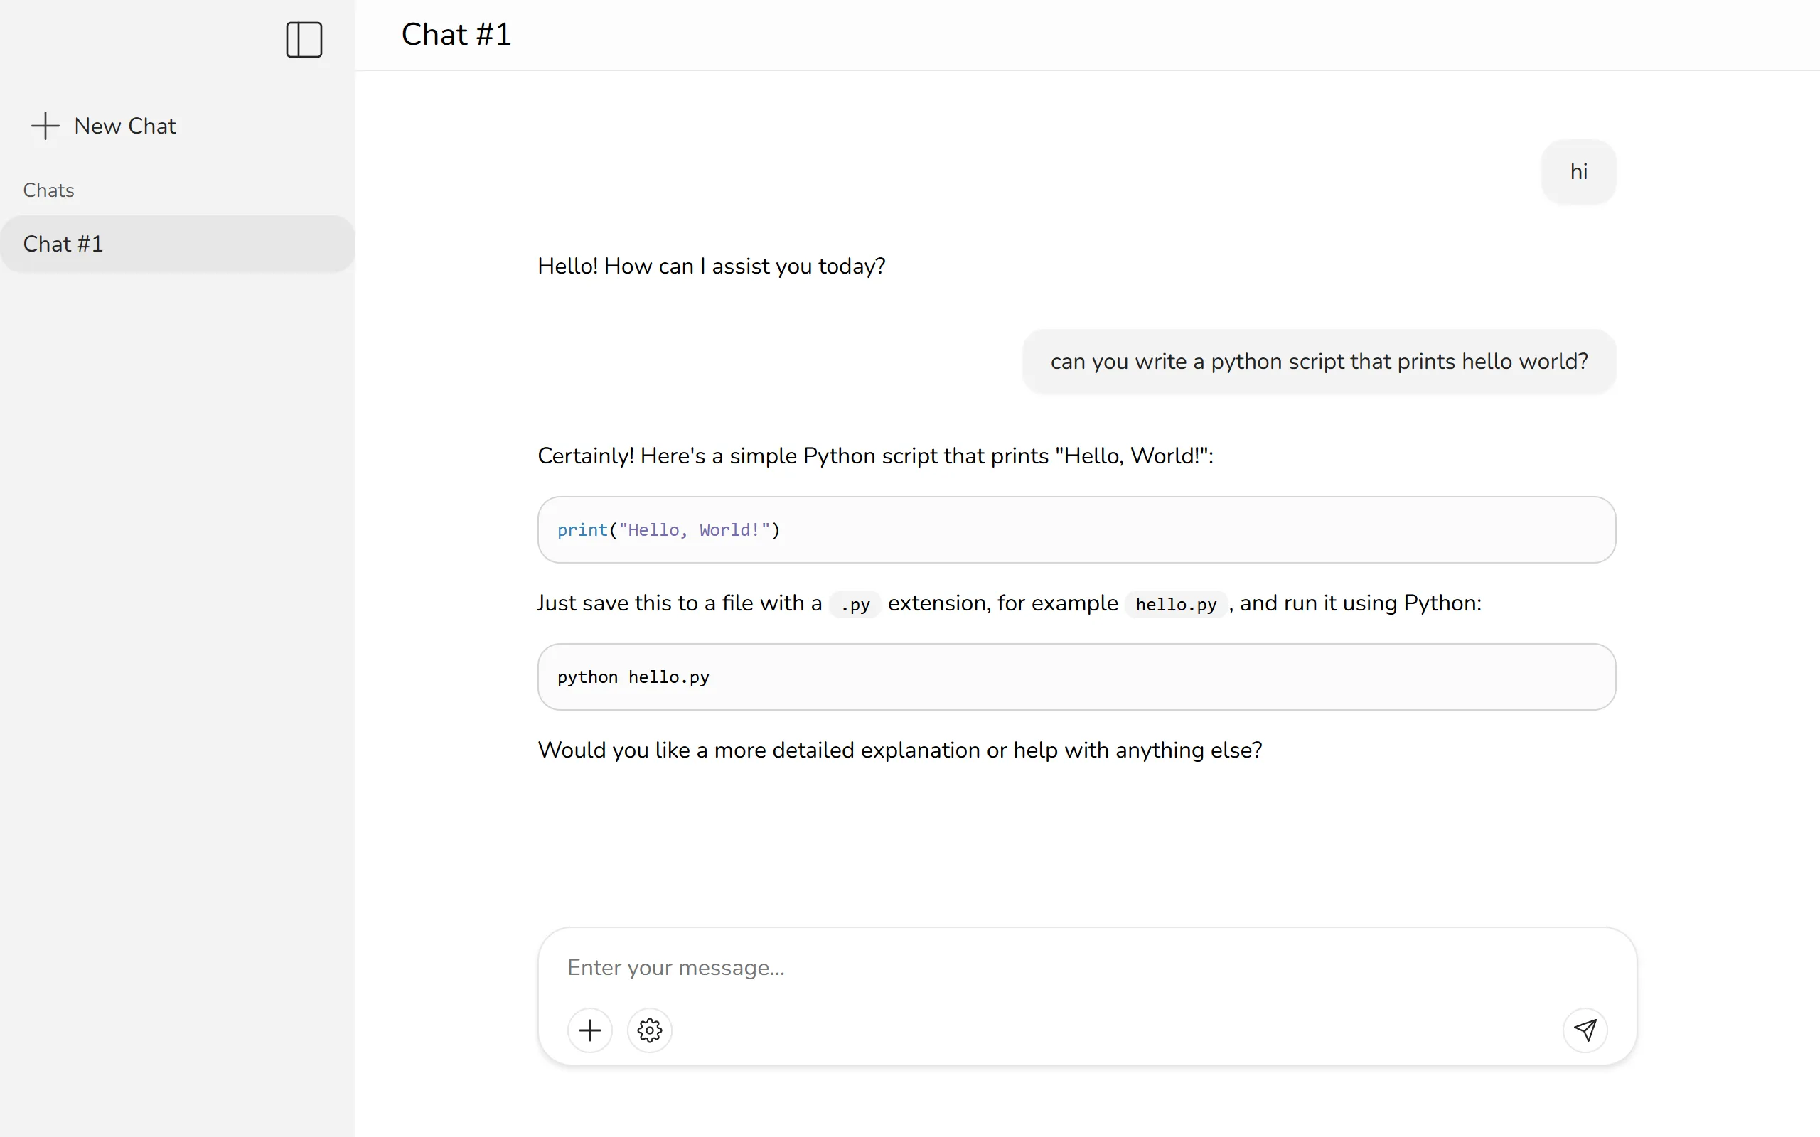This screenshot has width=1820, height=1137.
Task: Click the paper plane send icon
Action: (x=1585, y=1030)
